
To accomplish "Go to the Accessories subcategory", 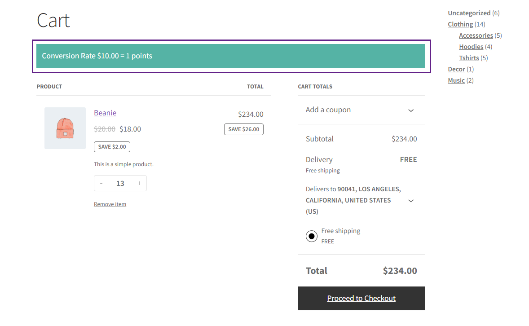I will coord(476,35).
